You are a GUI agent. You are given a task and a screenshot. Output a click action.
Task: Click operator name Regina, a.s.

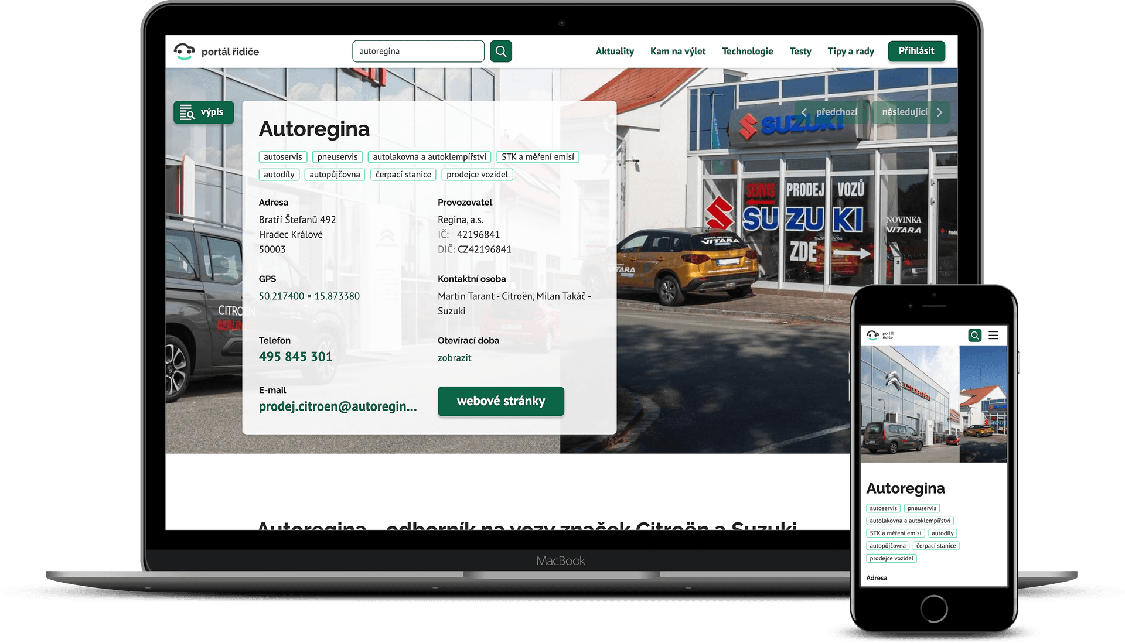(x=461, y=220)
